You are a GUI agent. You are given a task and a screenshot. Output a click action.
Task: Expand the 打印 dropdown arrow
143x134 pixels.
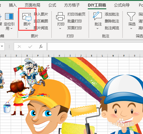tap(60, 28)
